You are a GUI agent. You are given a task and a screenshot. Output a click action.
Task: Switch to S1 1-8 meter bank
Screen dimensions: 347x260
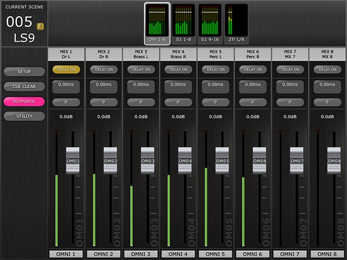[183, 24]
